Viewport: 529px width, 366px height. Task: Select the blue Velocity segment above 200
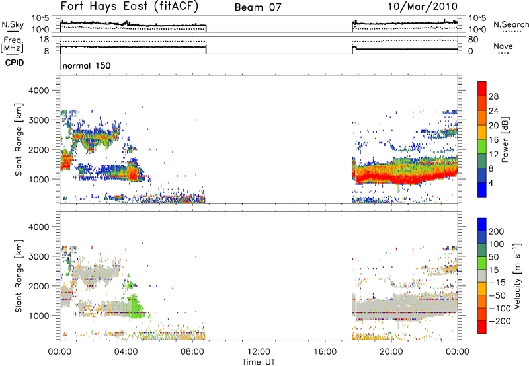[482, 225]
